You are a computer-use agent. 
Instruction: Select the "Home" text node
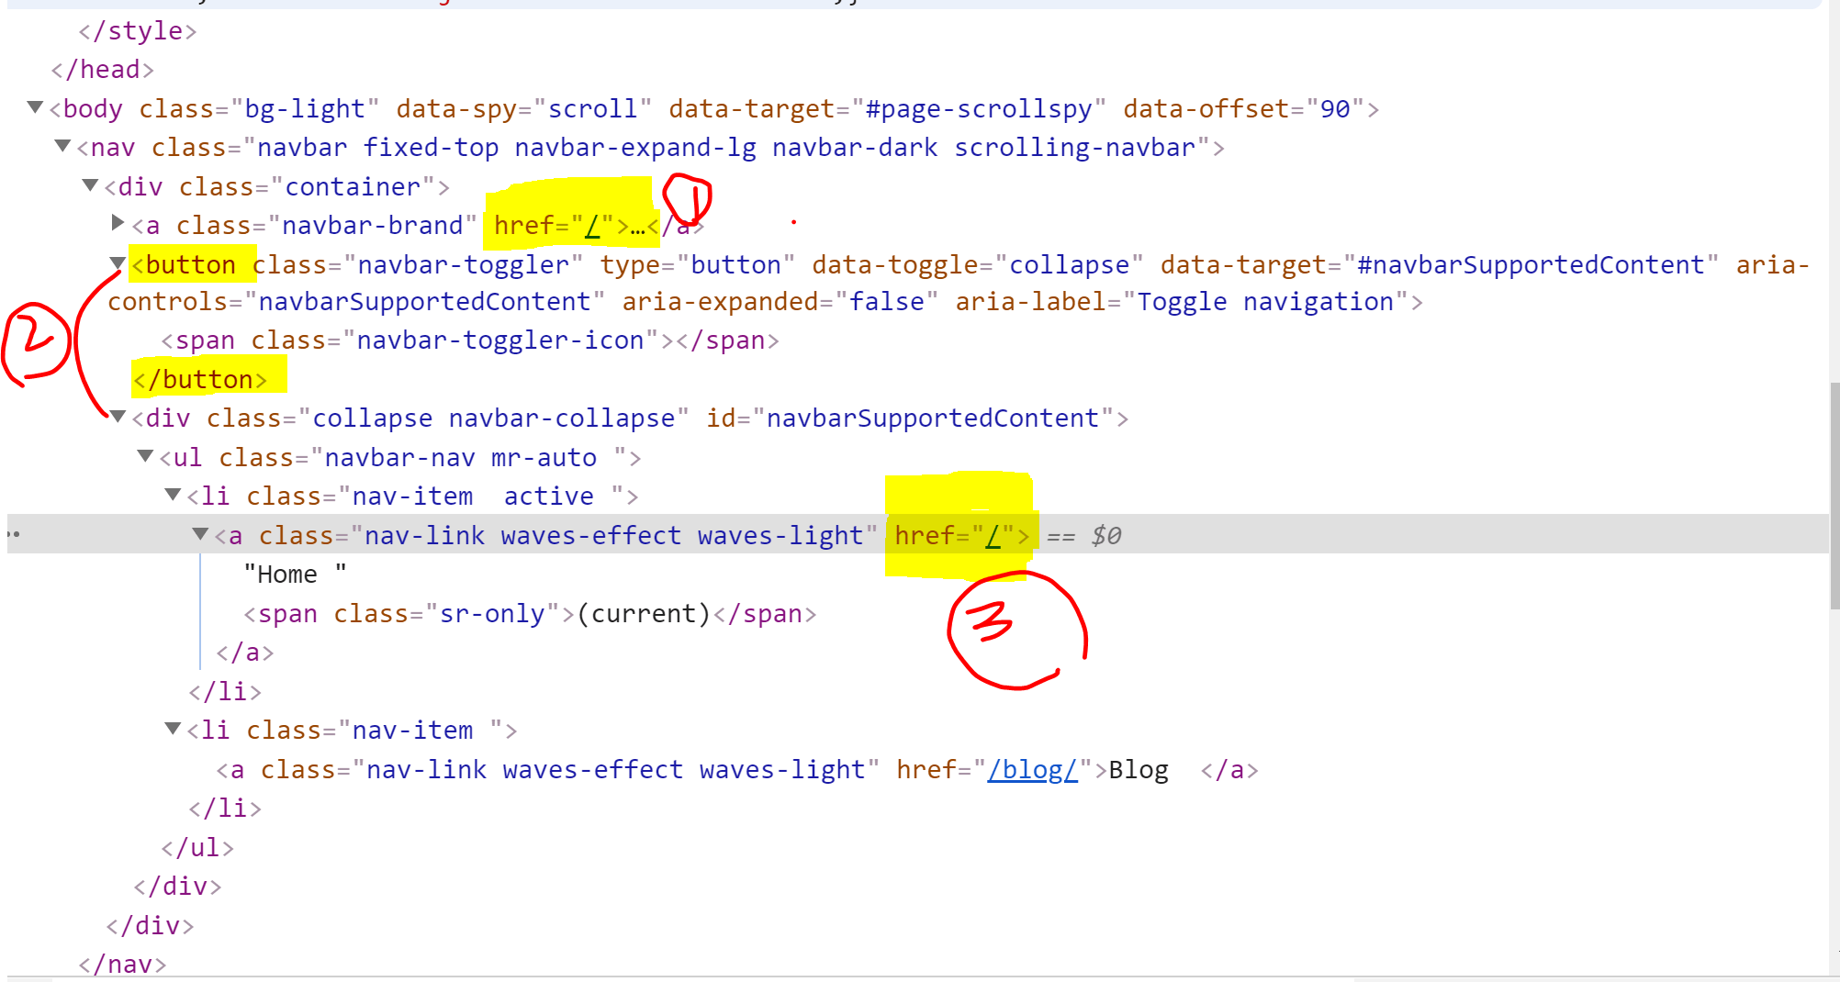coord(292,574)
